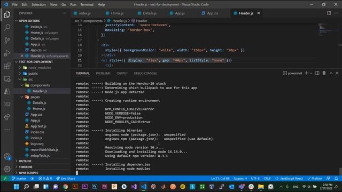Open App.test.js in the file tree
Screen dimensions: 342x192
38,126
